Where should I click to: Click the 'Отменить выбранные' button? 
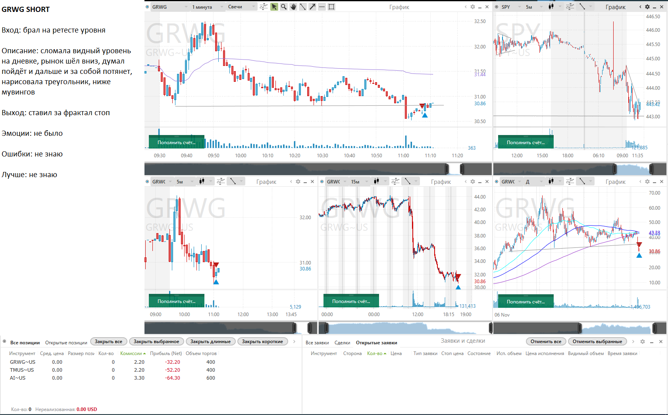(597, 342)
